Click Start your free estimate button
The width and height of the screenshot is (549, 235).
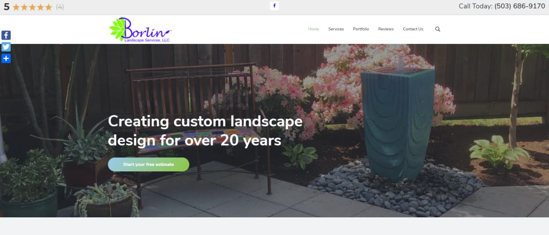(149, 164)
